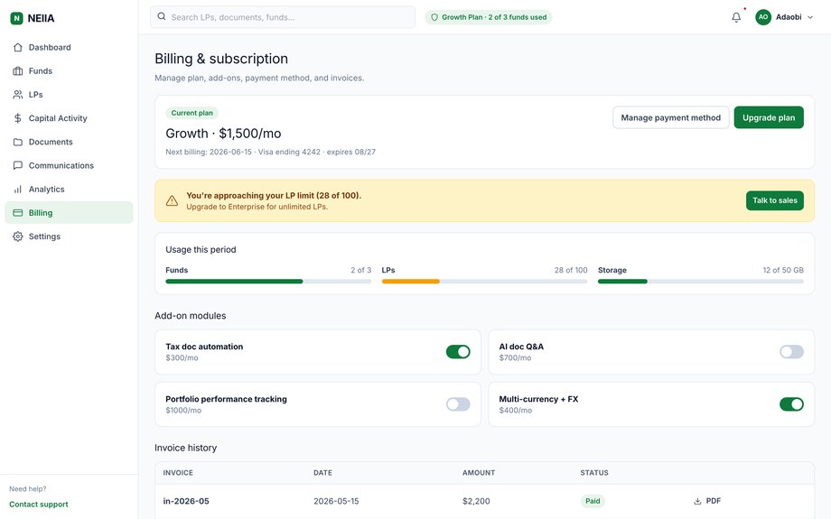Open Analytics page
The height and width of the screenshot is (519, 831).
(x=69, y=189)
